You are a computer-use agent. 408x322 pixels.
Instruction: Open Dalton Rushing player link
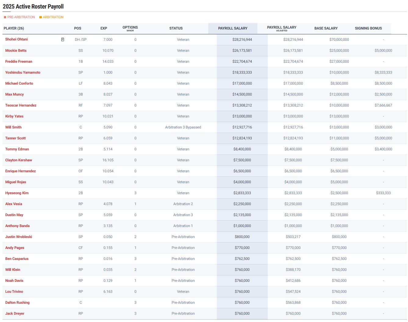(x=17, y=303)
